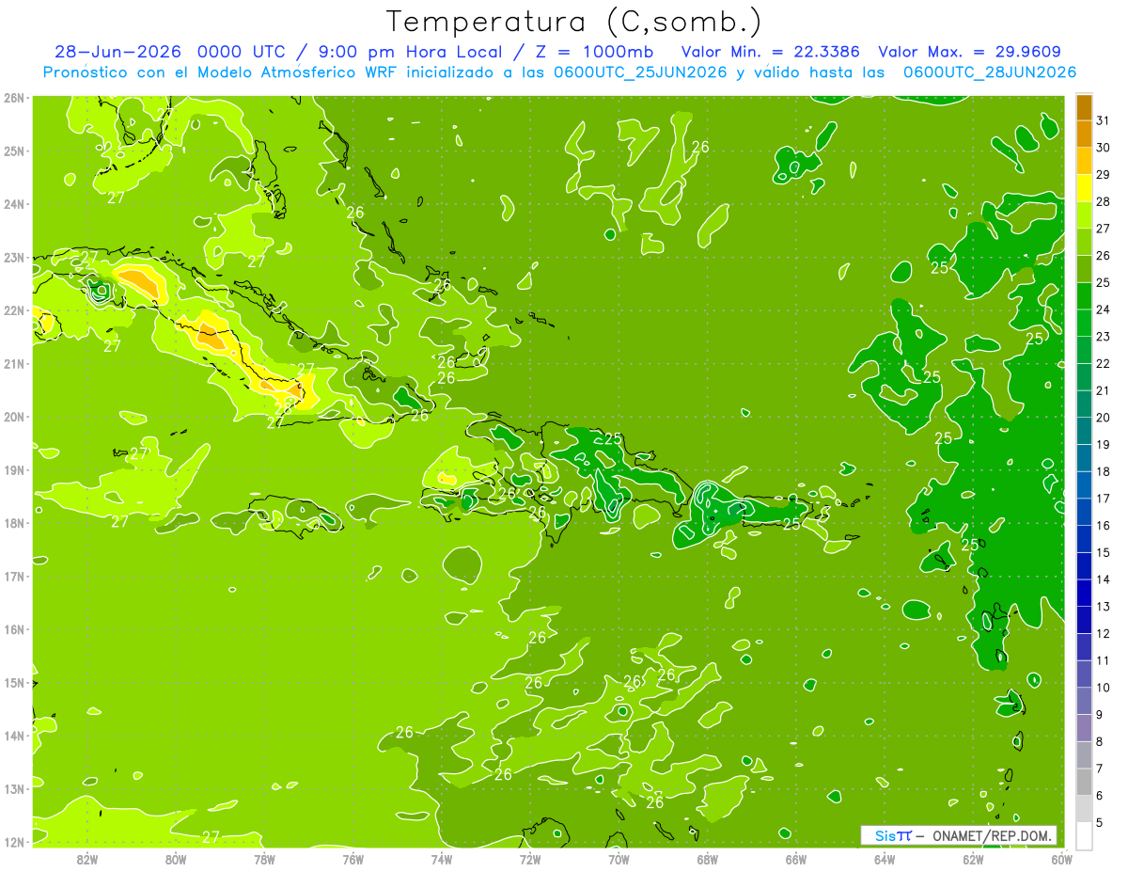Screen dimensions: 1128x872
Task: Click the yellow legend band between 28 and 29
Action: (x=1084, y=188)
